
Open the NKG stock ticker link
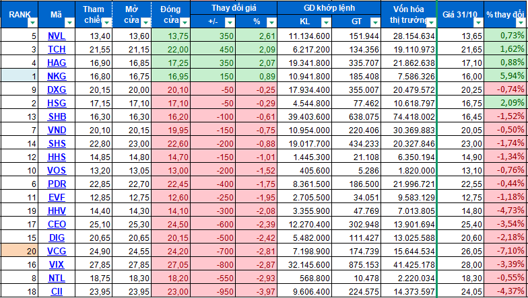tap(57, 77)
